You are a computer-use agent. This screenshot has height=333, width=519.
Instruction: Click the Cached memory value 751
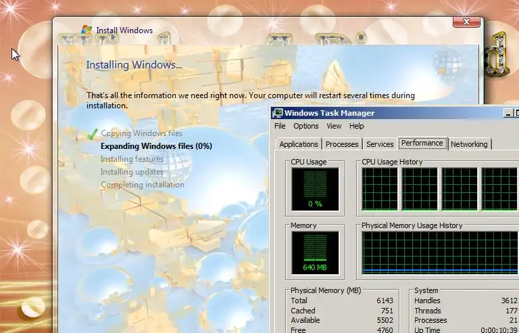[387, 311]
